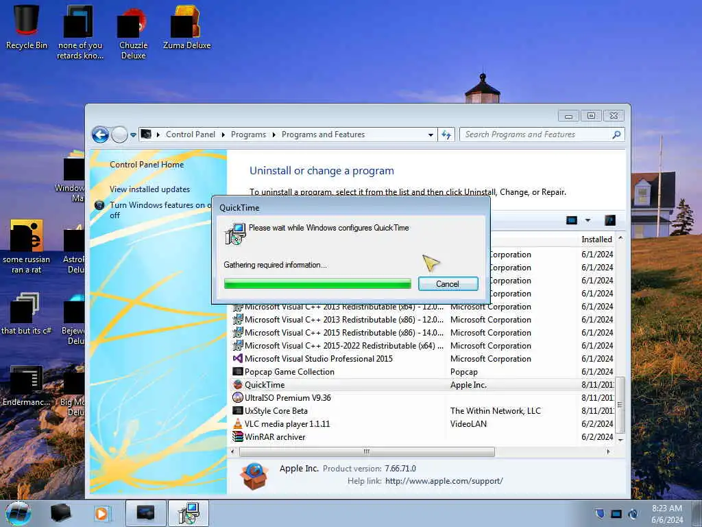Click the shield icon beside Turn Windows features
Image resolution: width=702 pixels, height=527 pixels.
(100, 205)
